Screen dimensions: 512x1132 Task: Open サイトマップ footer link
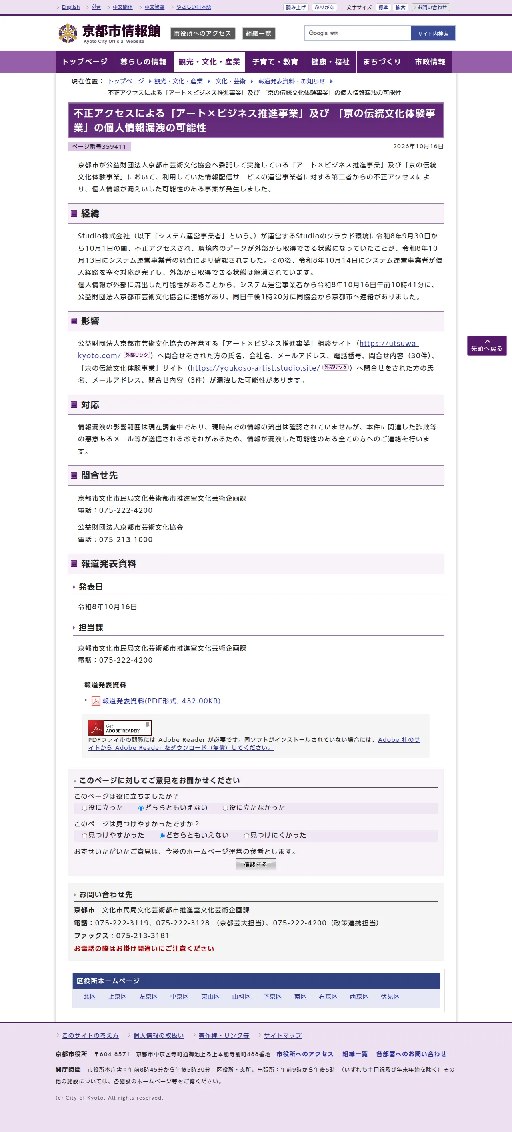click(x=282, y=1036)
